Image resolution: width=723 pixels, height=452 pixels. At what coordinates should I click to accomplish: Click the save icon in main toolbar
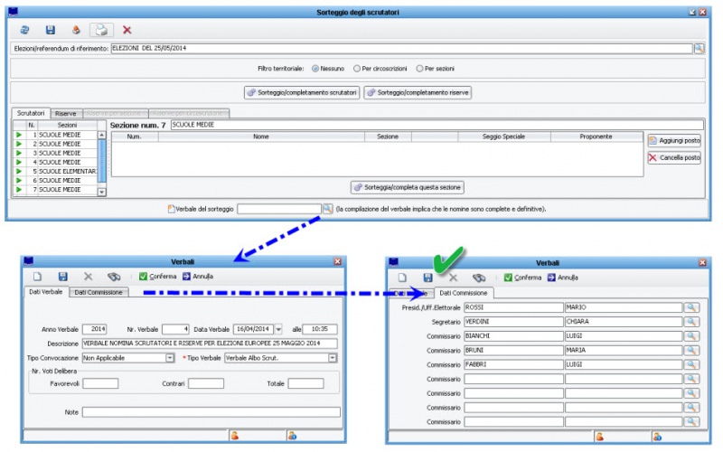tap(50, 30)
